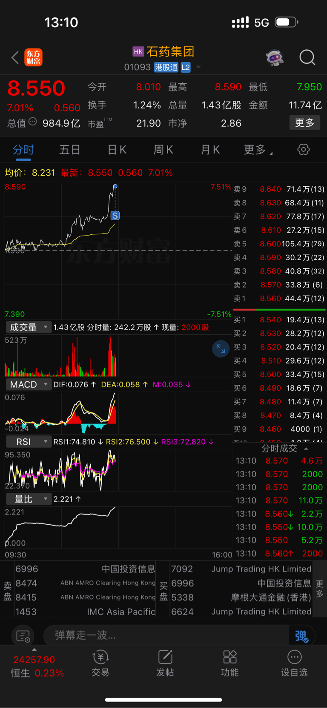Expand stock title dropdown arrow

point(198,67)
